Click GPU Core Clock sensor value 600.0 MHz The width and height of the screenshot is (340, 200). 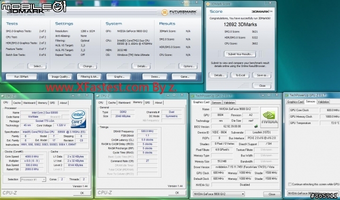click(x=330, y=110)
